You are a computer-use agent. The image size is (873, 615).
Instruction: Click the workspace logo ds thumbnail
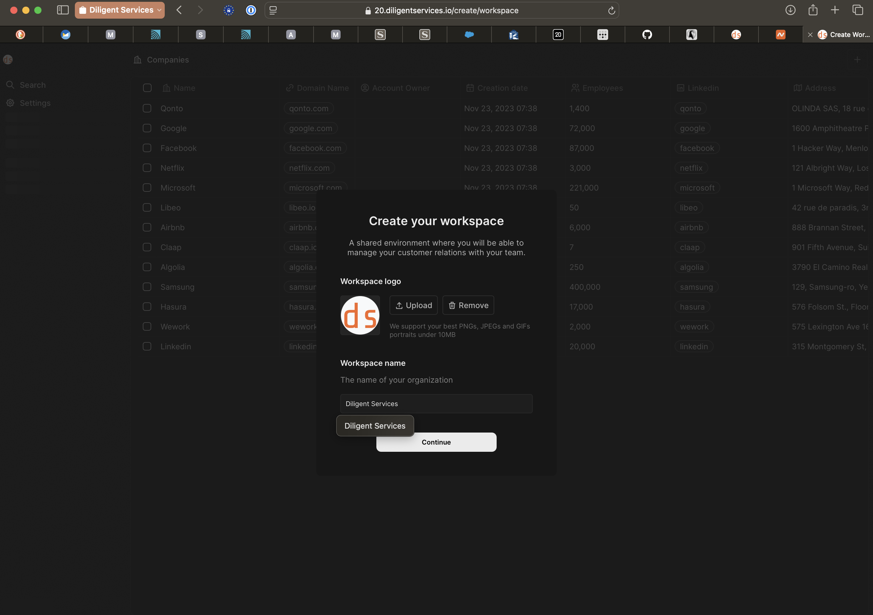coord(360,316)
